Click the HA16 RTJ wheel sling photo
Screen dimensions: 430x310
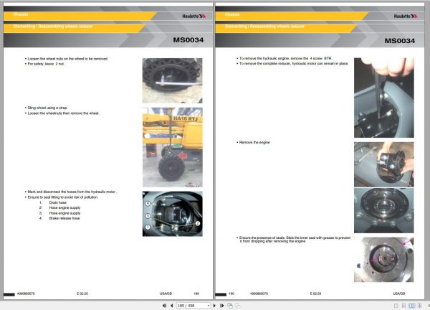click(x=173, y=147)
